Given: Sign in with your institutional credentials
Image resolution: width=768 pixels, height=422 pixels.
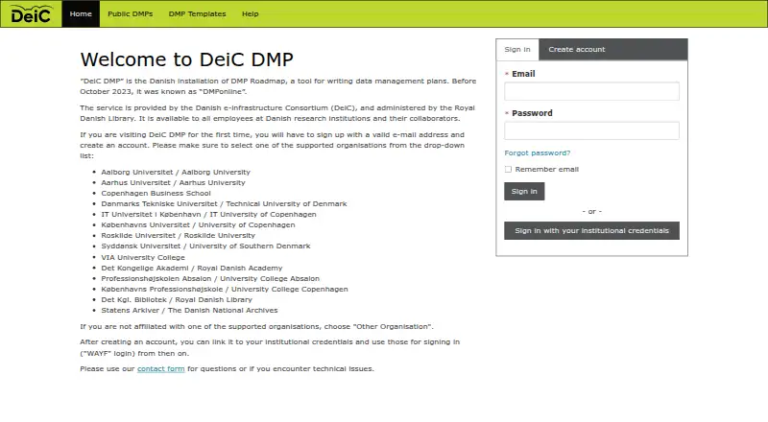Looking at the screenshot, I should coord(591,230).
